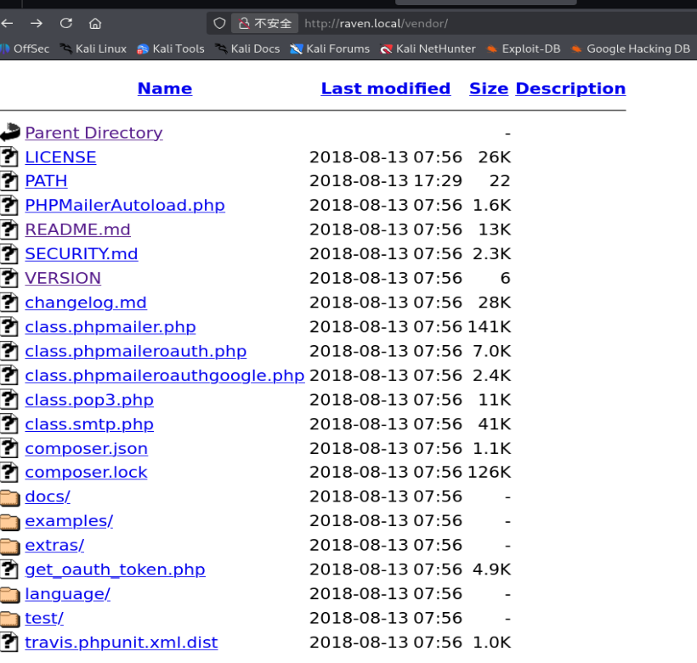The width and height of the screenshot is (697, 663).
Task: Click the file icon beside composer.lock
Action: [x=9, y=473]
